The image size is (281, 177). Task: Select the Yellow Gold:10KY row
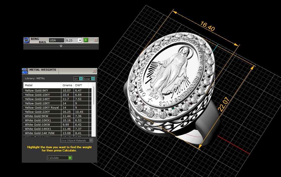coord(57,95)
